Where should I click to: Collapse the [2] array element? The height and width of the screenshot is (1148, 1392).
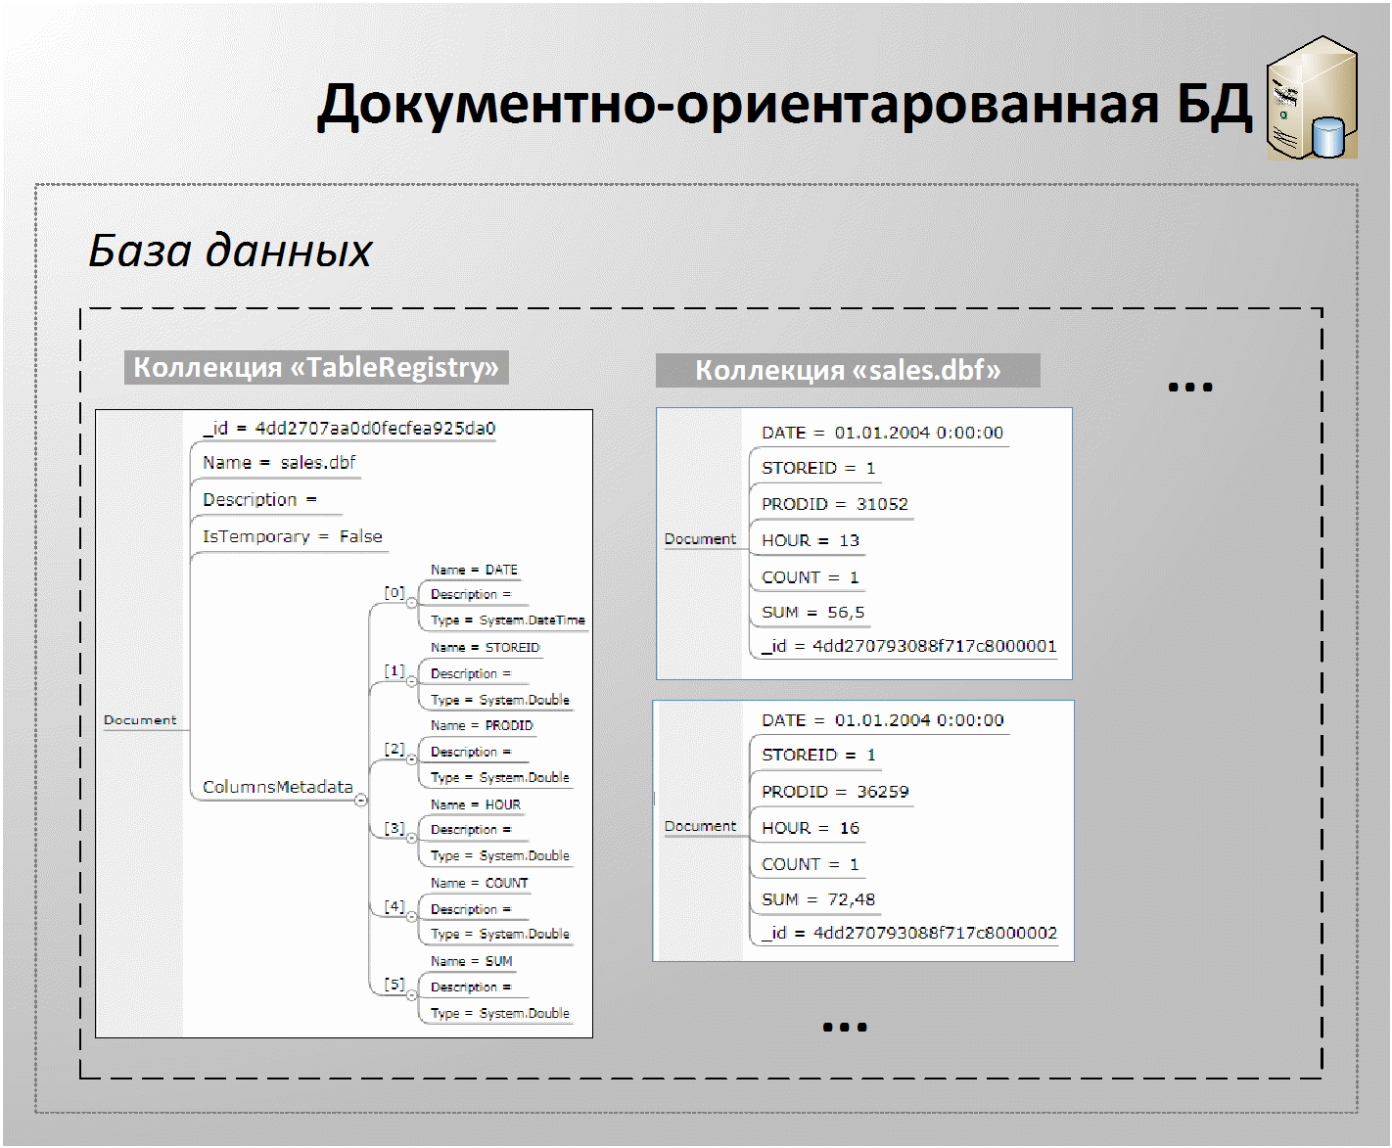(x=411, y=759)
